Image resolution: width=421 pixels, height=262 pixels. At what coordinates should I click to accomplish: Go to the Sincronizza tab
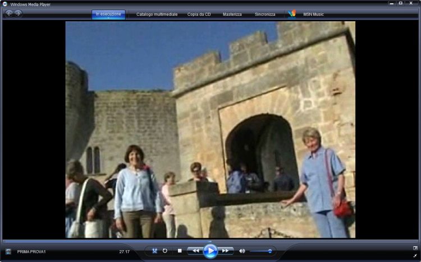[265, 14]
